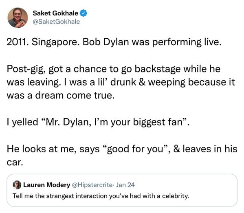Viewport: 244px width, 213px height.
Task: Click the @SaketGokhale handle
Action: [x=56, y=22]
